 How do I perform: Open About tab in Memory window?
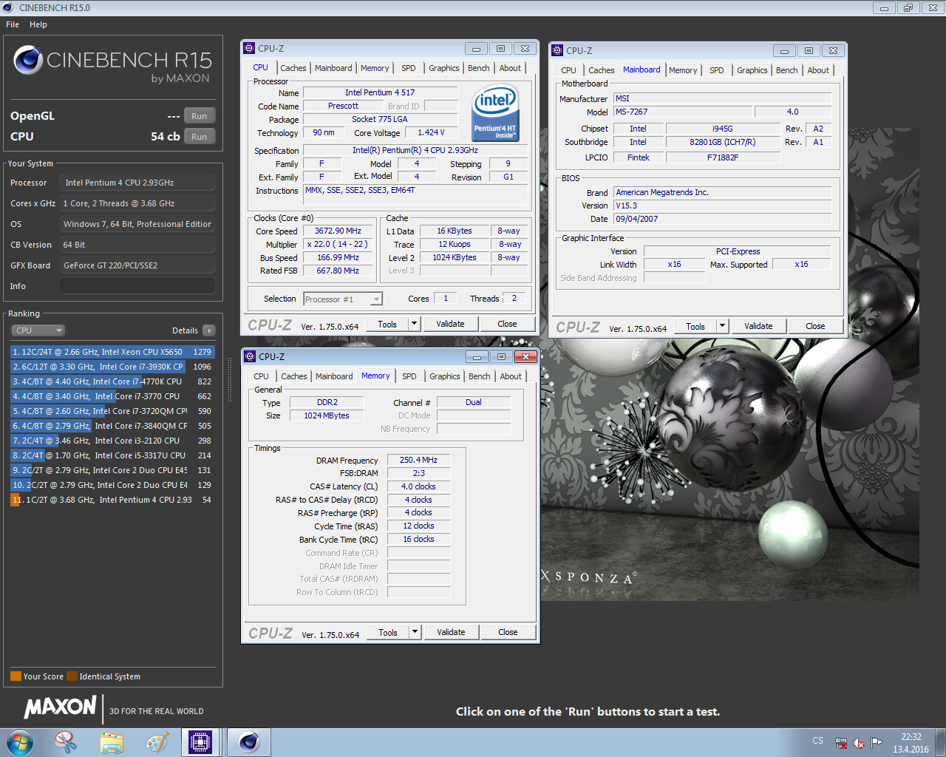[x=511, y=376]
